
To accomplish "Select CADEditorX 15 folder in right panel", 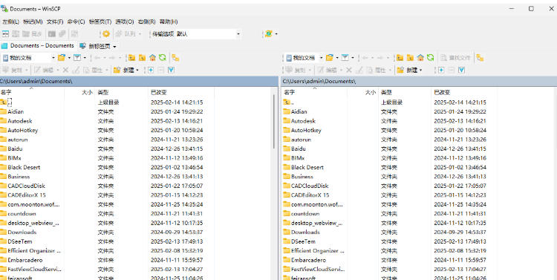I will click(x=310, y=195).
